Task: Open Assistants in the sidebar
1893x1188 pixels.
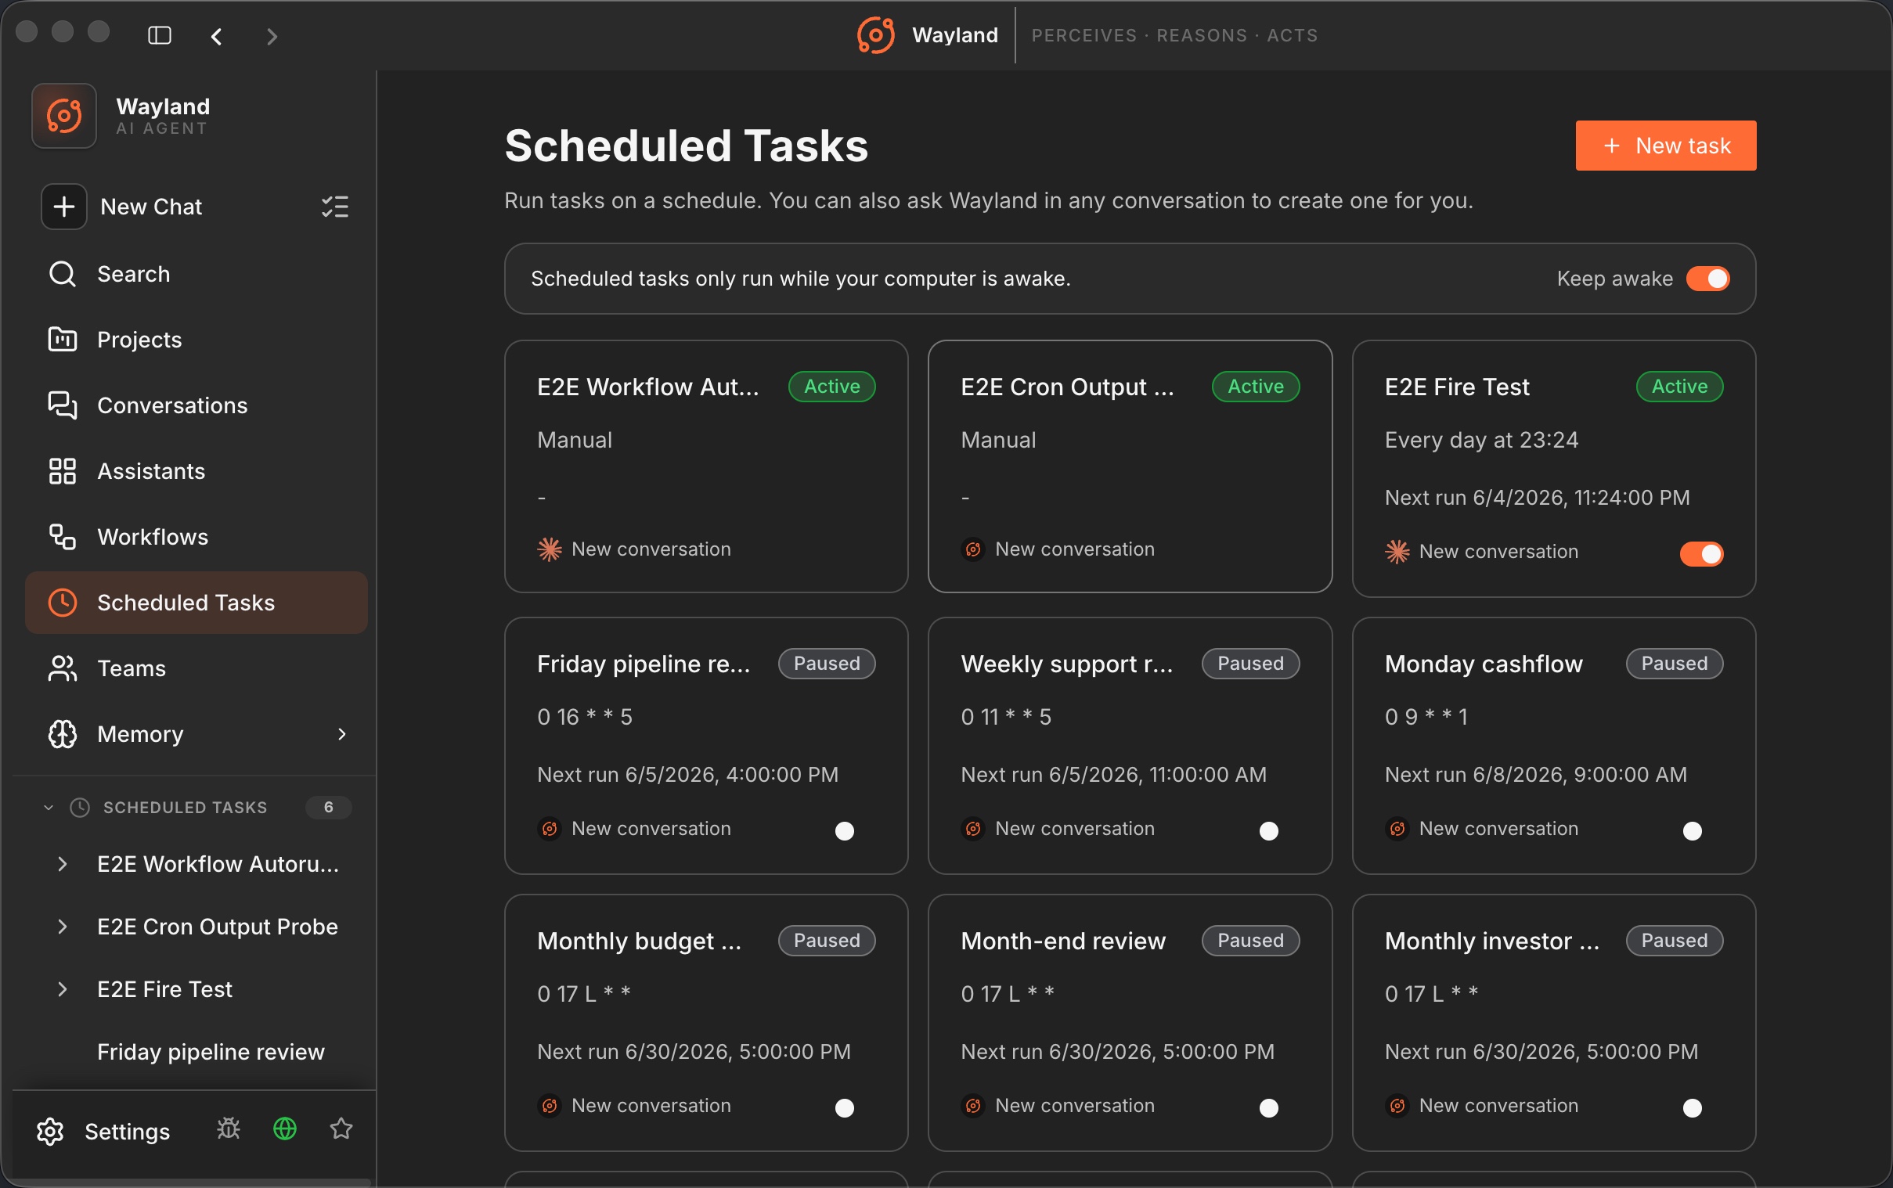Action: [197, 471]
